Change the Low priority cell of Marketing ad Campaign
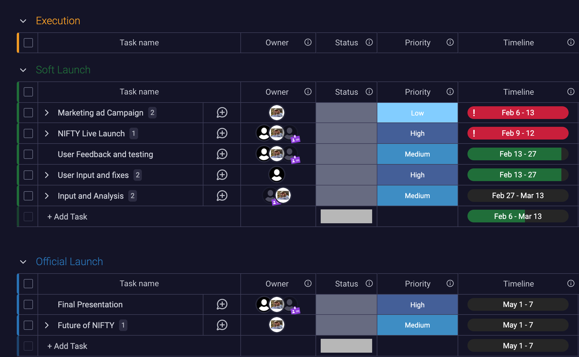 [417, 113]
